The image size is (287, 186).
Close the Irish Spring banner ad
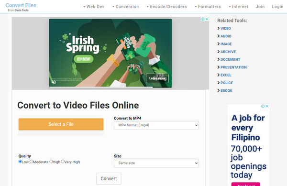click(207, 19)
